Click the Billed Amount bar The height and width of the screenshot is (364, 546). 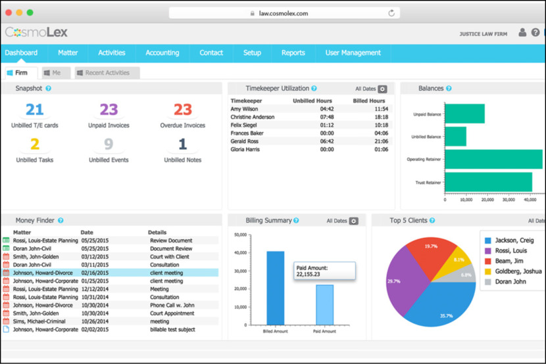(x=276, y=288)
